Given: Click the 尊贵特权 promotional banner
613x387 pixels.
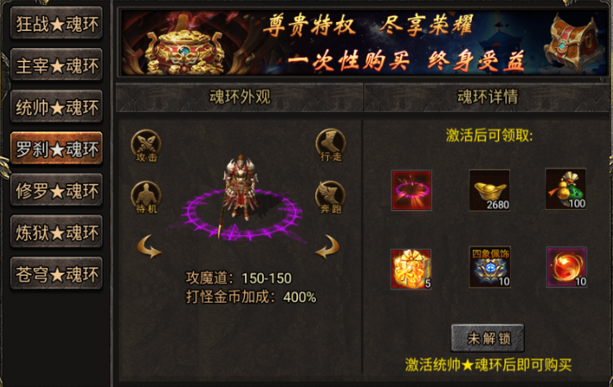Looking at the screenshot, I should tap(364, 42).
